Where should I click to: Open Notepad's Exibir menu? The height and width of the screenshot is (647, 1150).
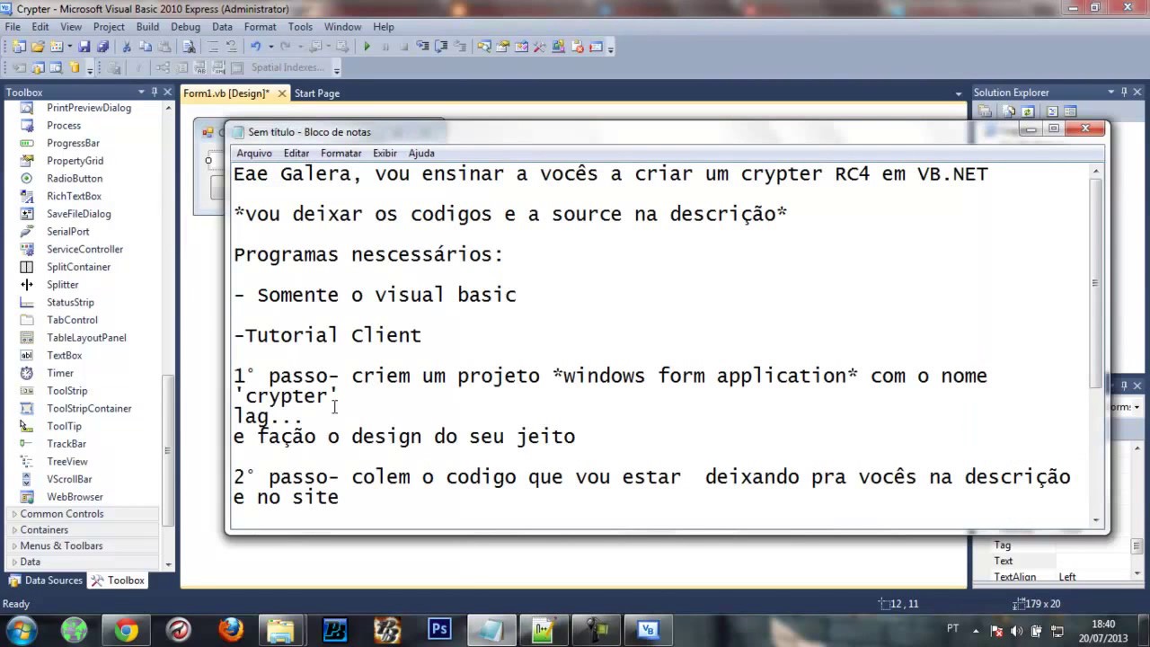coord(385,154)
